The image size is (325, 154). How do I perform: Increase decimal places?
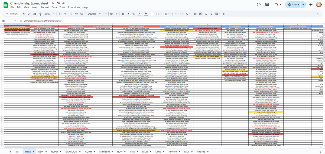[76, 14]
